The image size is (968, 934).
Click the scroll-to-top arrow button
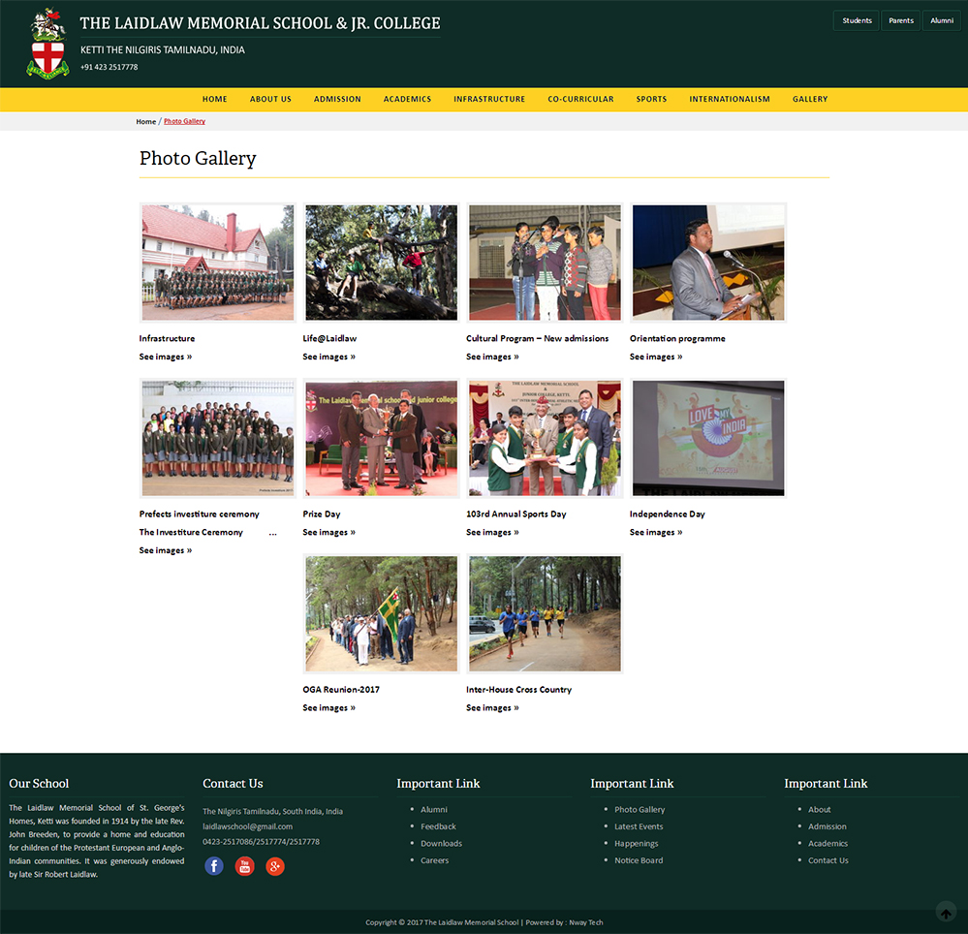pyautogui.click(x=946, y=913)
